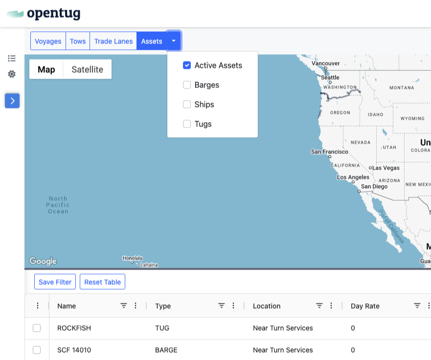Screen dimensions: 431x360
Task: Open the Name column options menu
Action: tap(136, 306)
